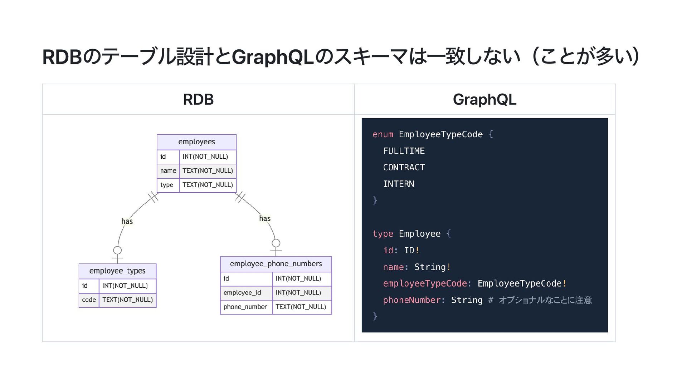
Task: Click the right 'has' relationship label
Action: click(265, 218)
